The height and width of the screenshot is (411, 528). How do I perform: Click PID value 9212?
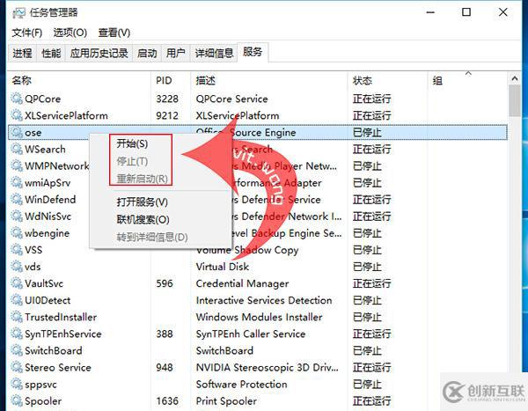coord(167,115)
